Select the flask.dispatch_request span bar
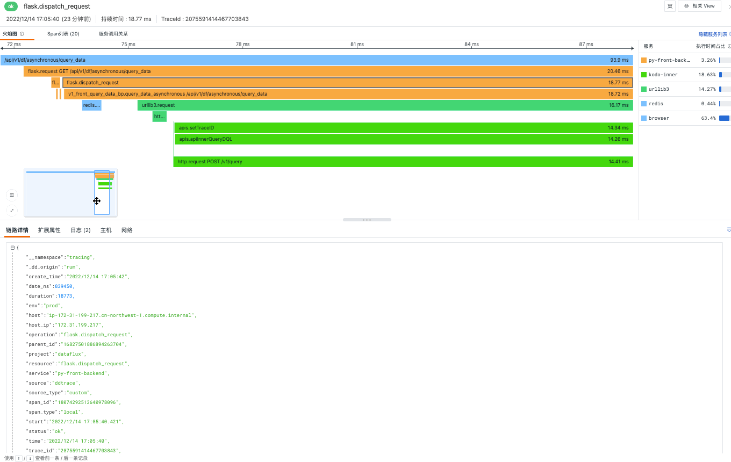Viewport: 731px width, 462px height. pos(348,83)
